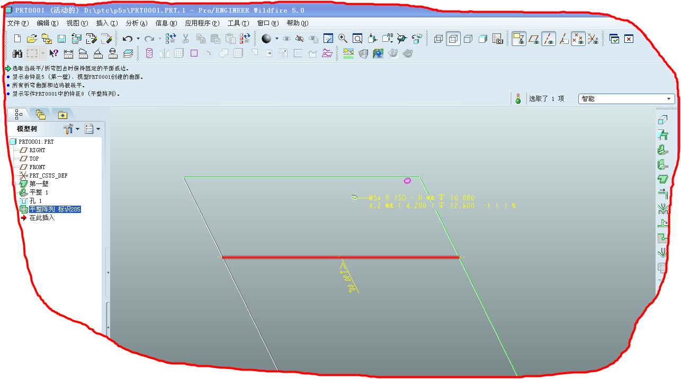Open the 视图 (View) menu
The height and width of the screenshot is (379, 681).
(x=77, y=23)
